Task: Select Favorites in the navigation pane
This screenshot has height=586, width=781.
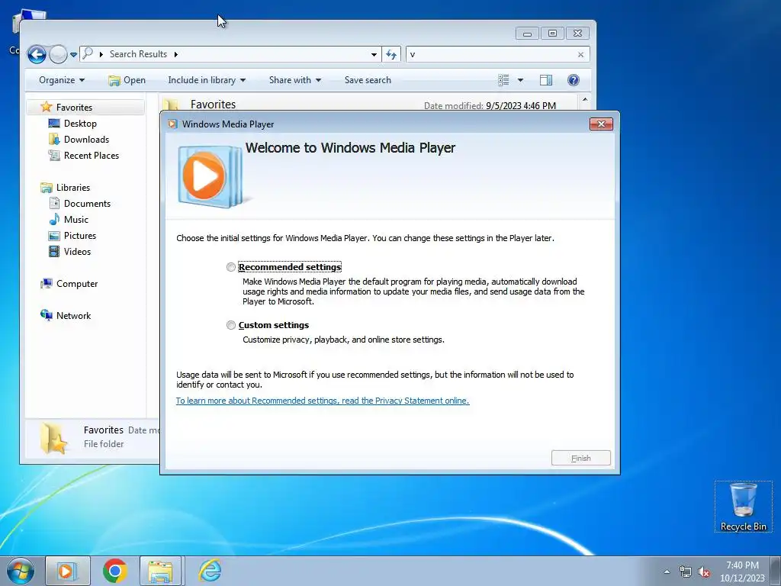Action: coord(74,107)
